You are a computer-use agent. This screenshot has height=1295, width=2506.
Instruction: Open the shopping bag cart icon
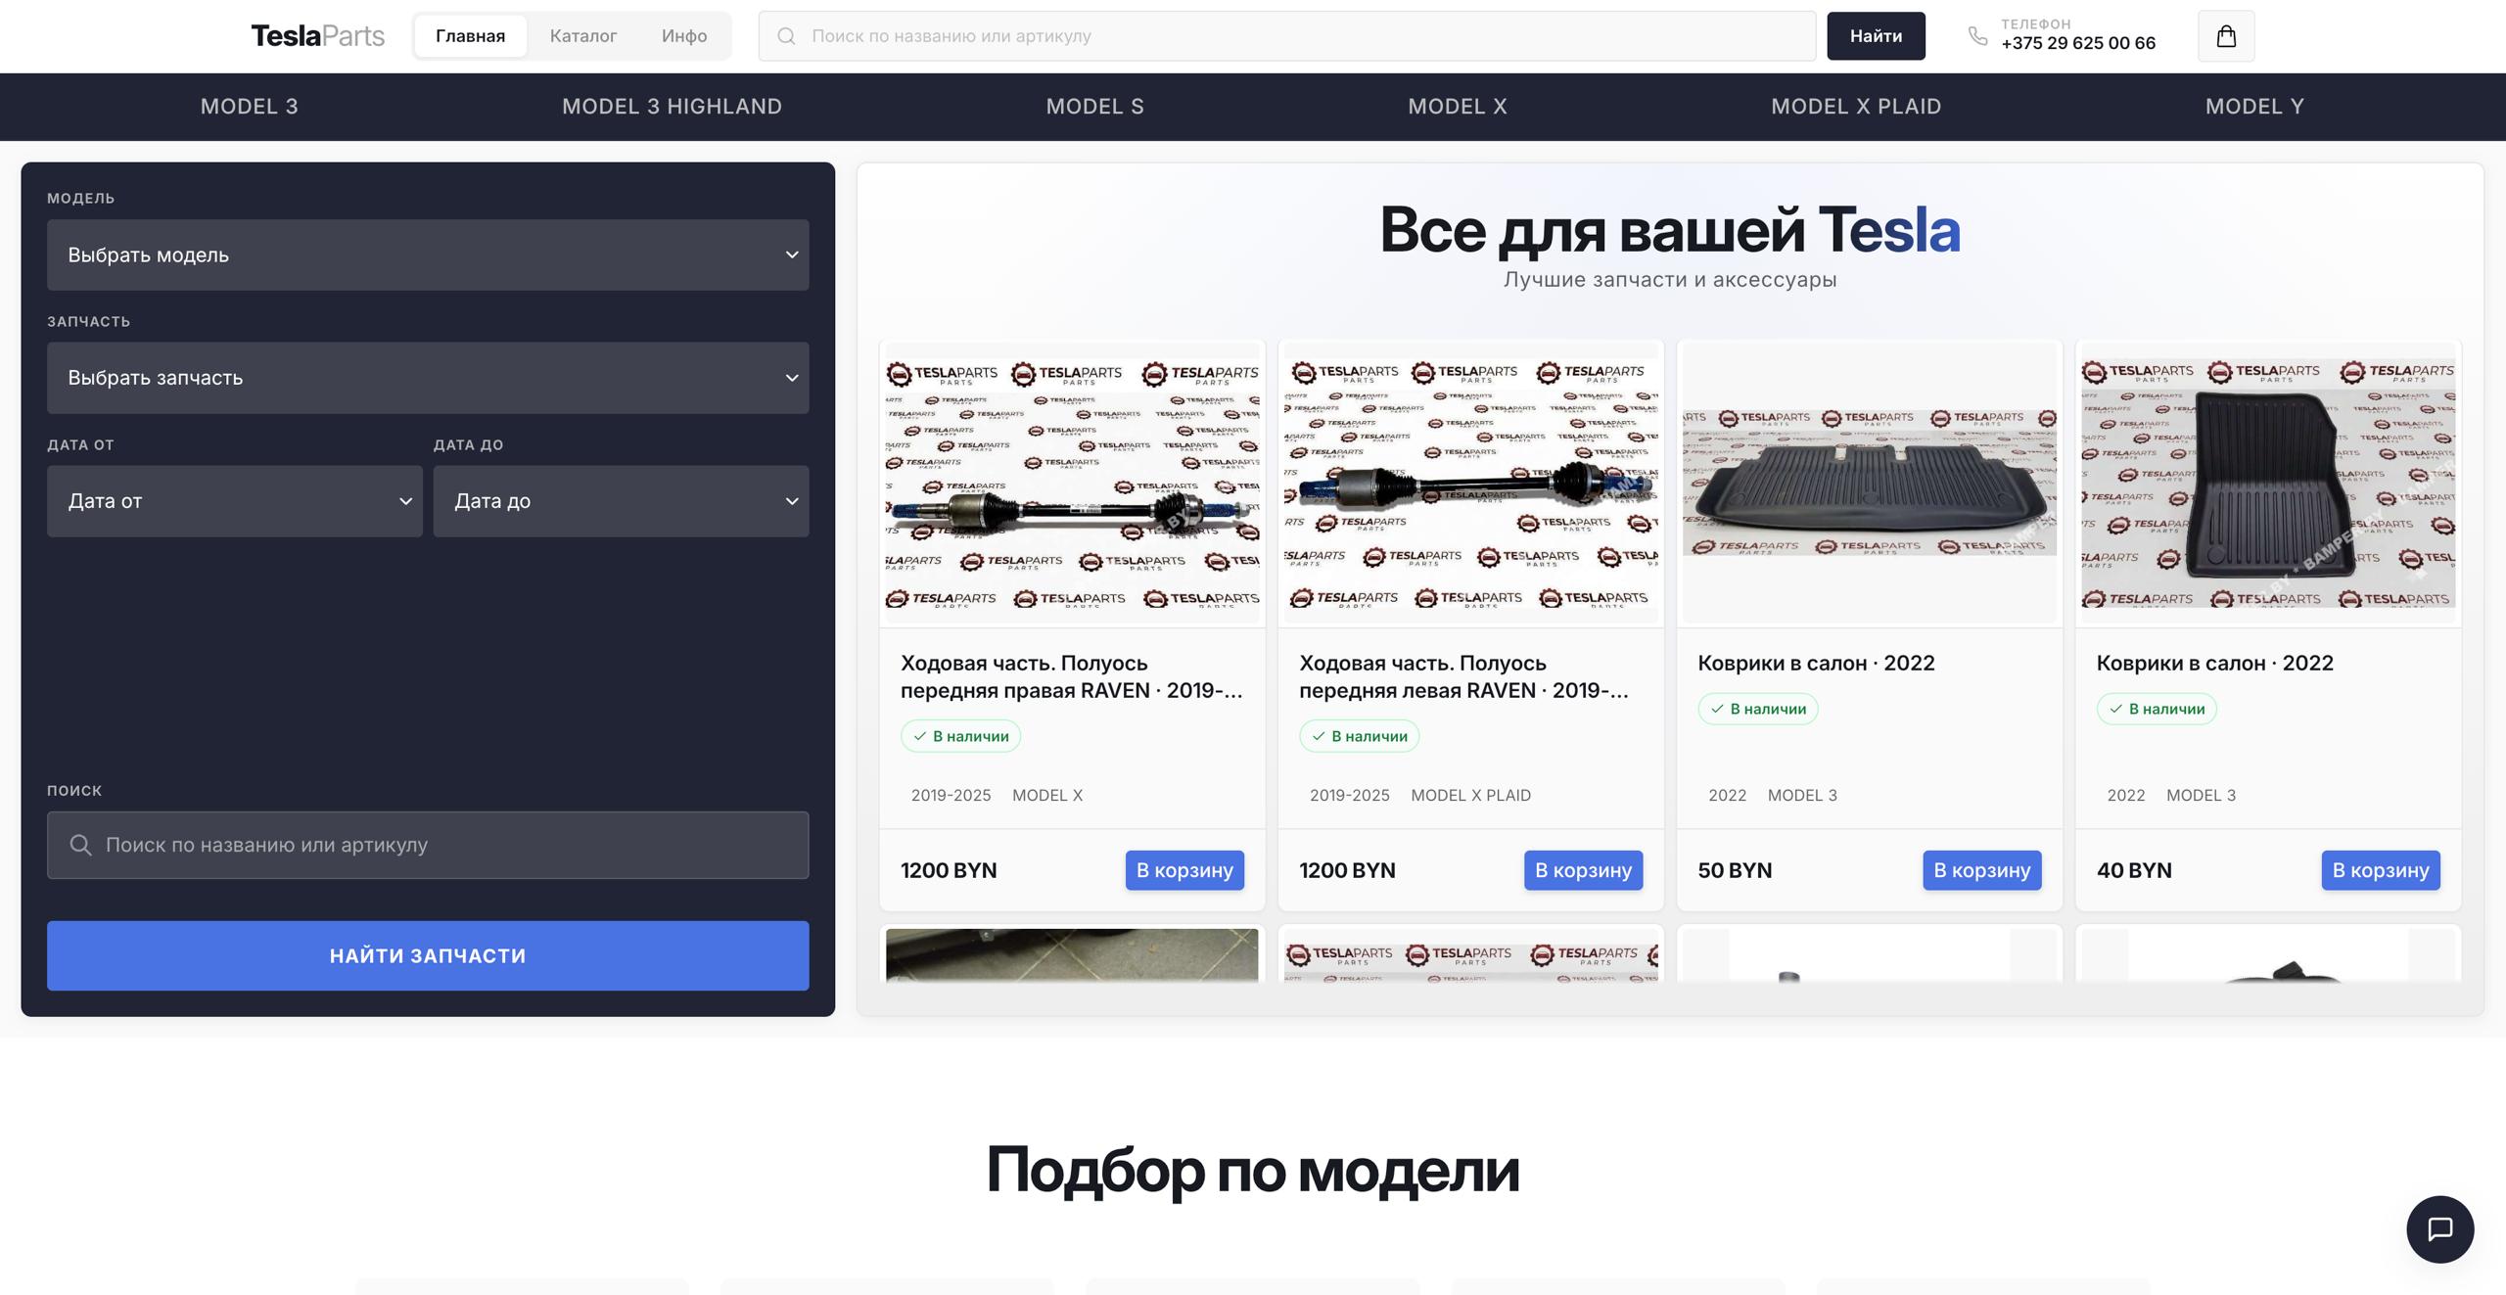click(2225, 36)
